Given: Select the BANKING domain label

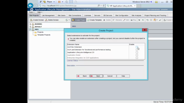Looking at the screenshot, I should pos(38,24).
